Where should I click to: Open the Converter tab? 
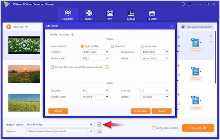68,15
